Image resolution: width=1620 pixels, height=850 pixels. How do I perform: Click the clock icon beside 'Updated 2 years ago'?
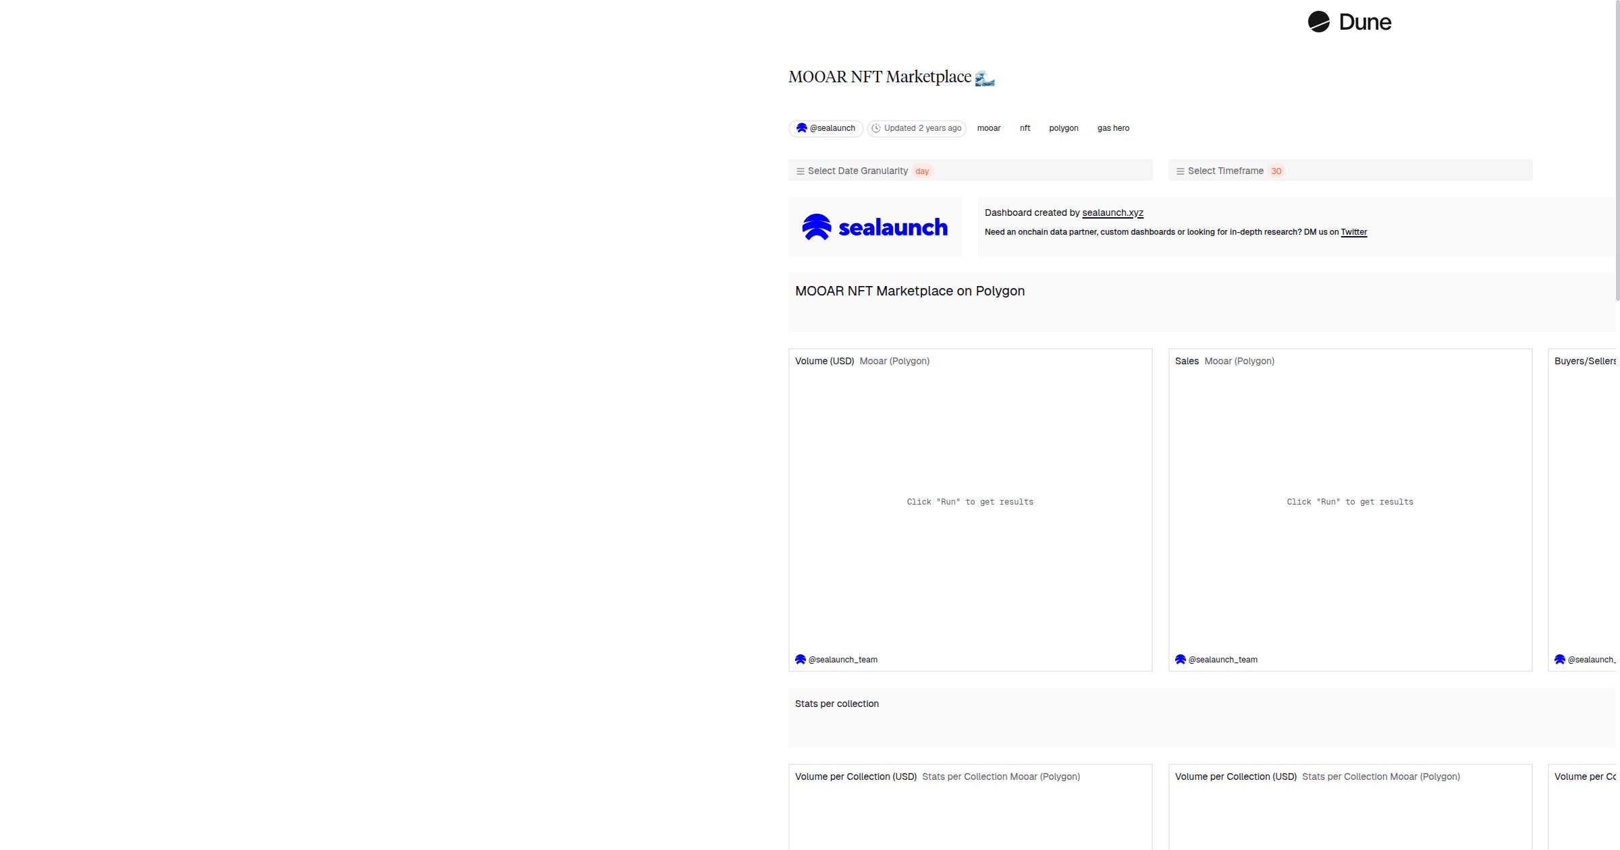876,128
